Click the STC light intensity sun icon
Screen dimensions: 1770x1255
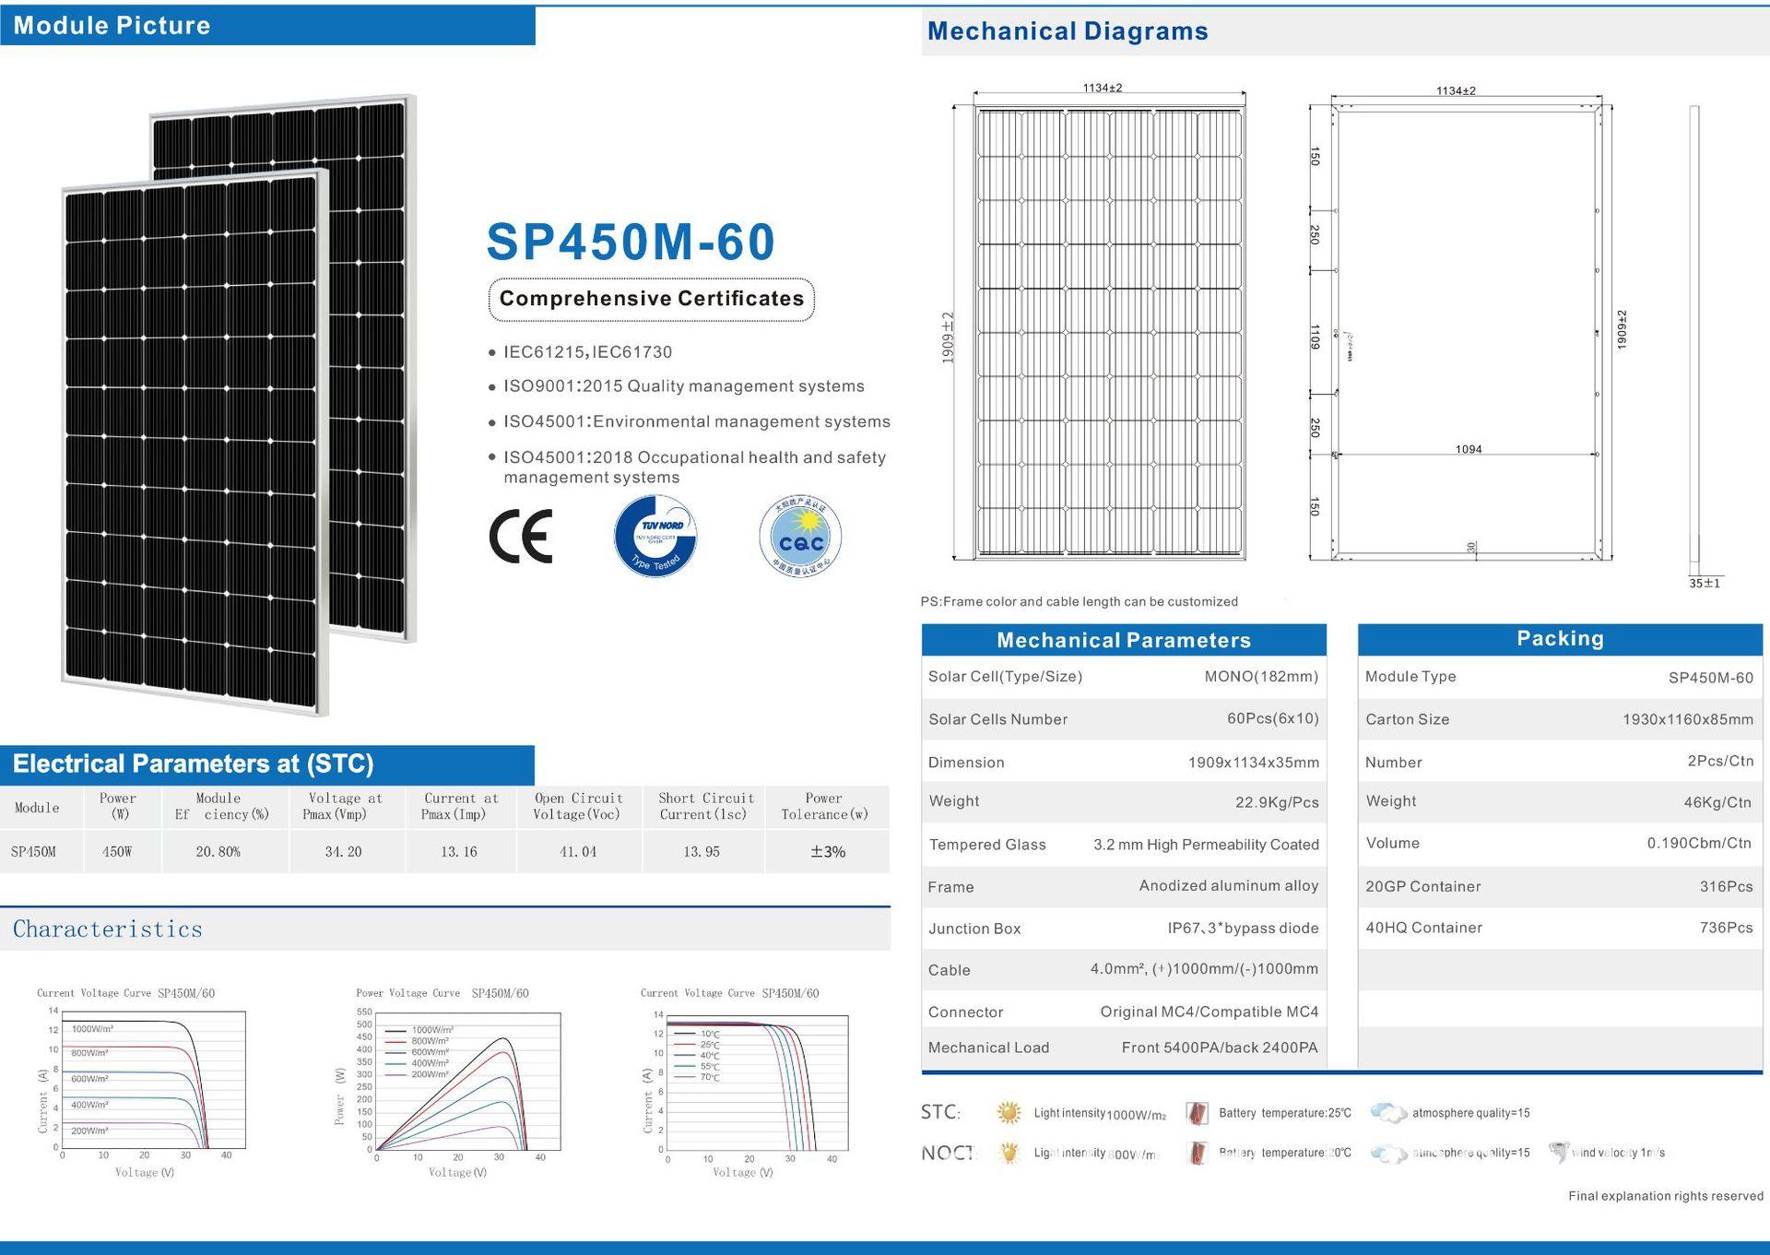(x=1009, y=1113)
